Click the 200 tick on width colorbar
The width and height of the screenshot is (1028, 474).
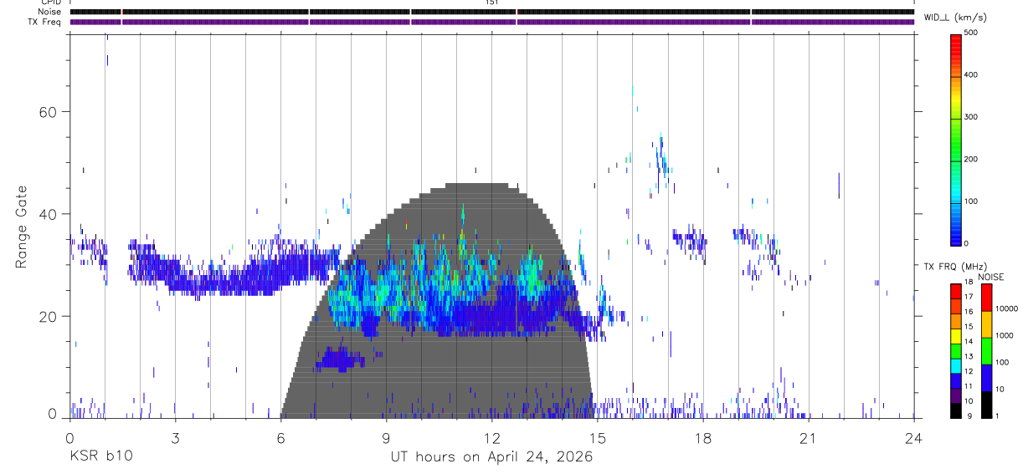tap(972, 159)
